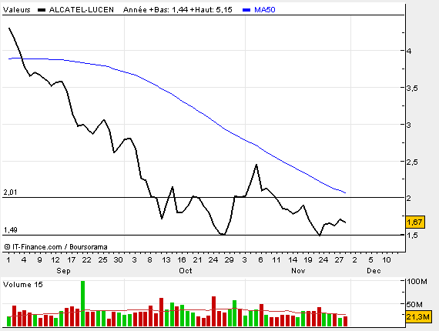The height and width of the screenshot is (331, 439).
Task: Select the 2,01 resistance level label
Action: [10, 192]
